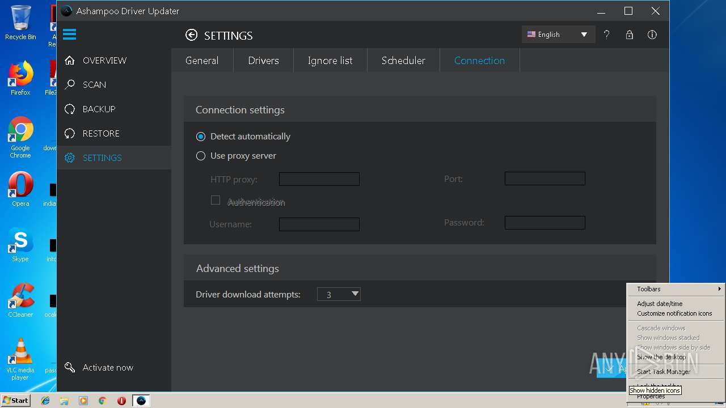The width and height of the screenshot is (726, 408).
Task: Select Detect automatically radio button
Action: [x=201, y=137]
